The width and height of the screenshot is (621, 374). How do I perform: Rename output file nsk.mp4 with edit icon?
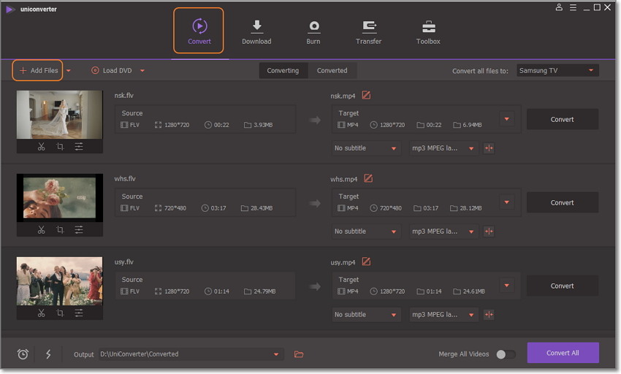[x=366, y=95]
